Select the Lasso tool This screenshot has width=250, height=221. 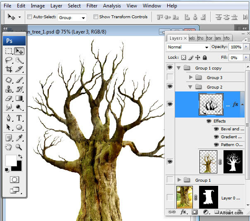click(x=9, y=60)
